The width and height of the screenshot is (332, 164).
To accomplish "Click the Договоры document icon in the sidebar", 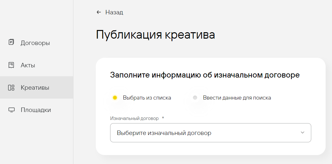I will 11,42.
